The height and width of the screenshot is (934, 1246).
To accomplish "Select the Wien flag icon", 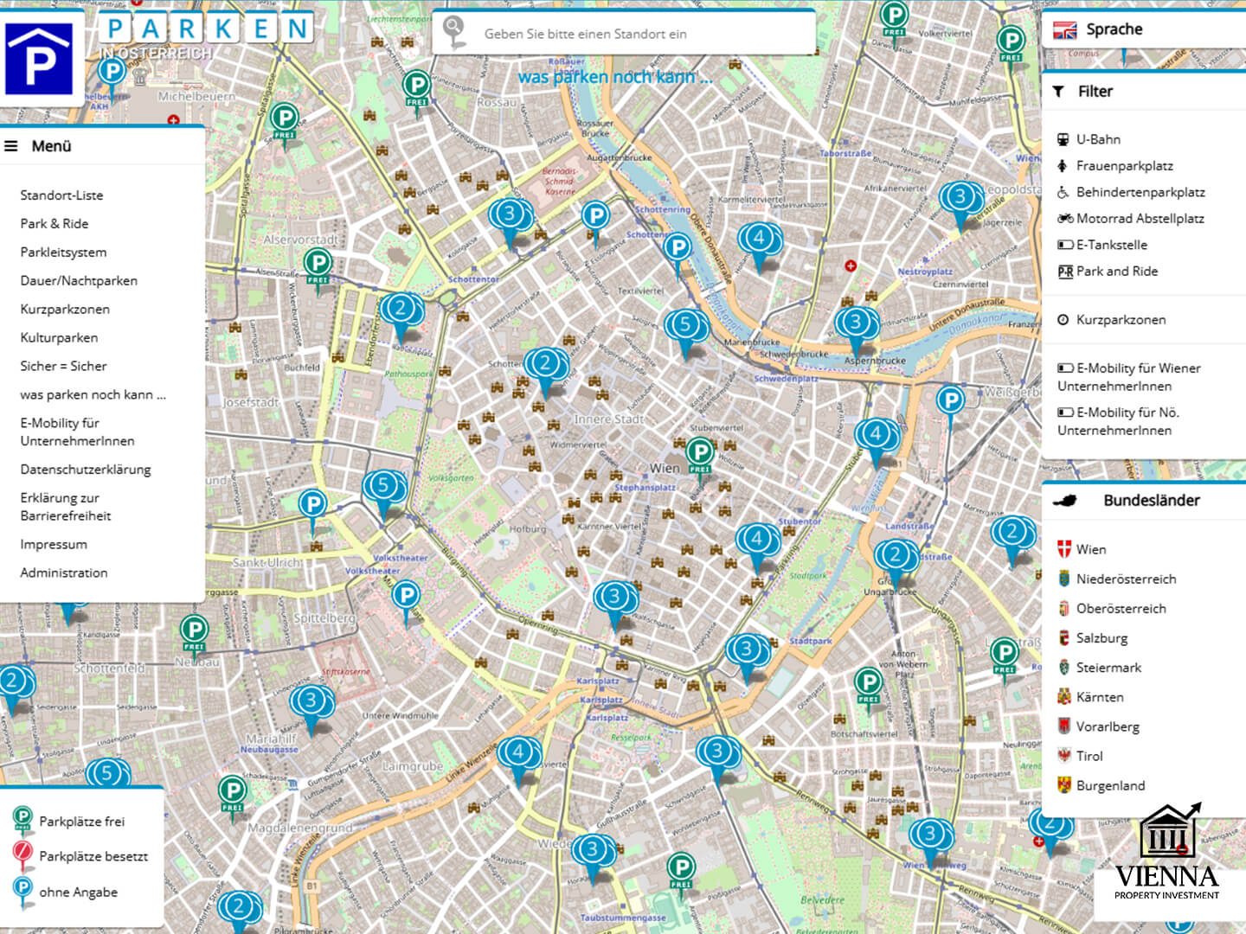I will (1064, 549).
